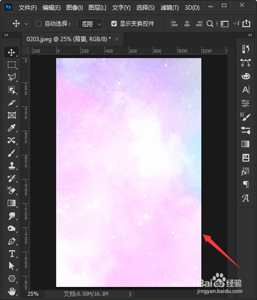Select the Brush tool
257x300 pixels.
(x=12, y=153)
